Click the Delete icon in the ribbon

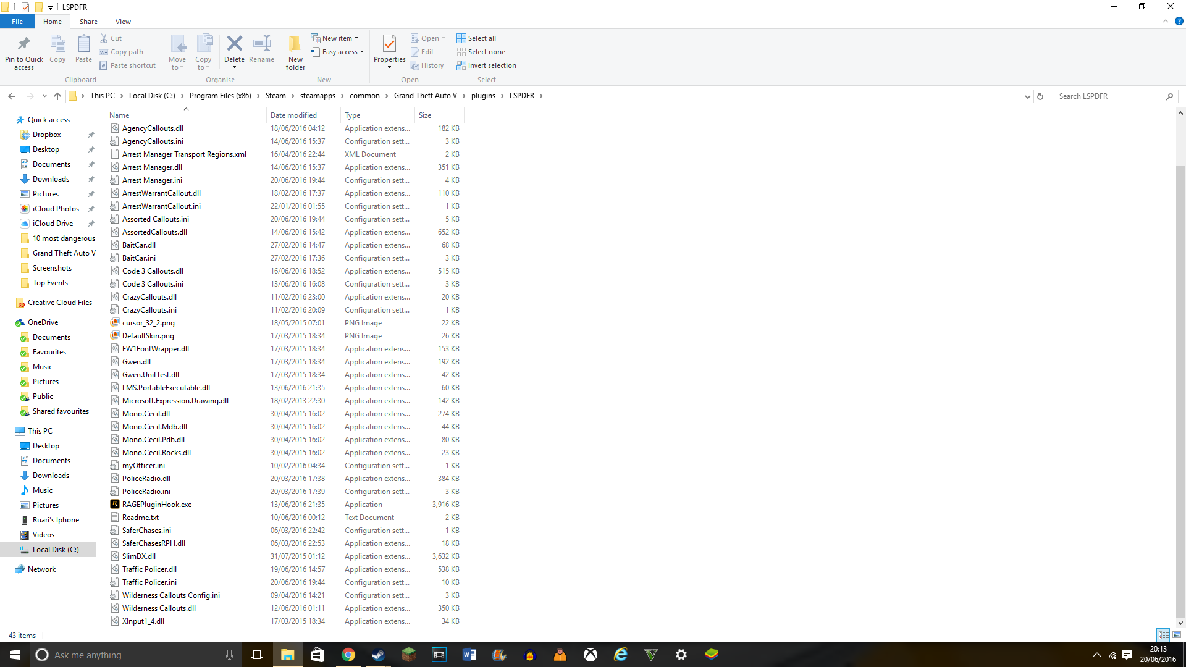point(234,44)
